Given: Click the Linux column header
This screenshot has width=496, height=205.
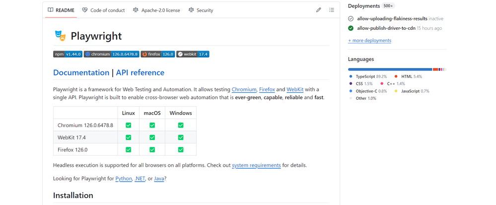Looking at the screenshot, I should [x=129, y=113].
